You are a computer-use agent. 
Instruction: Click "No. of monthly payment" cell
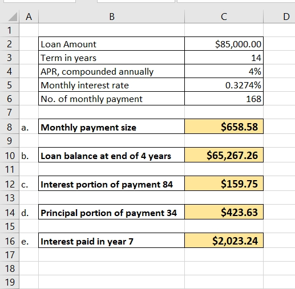click(111, 99)
